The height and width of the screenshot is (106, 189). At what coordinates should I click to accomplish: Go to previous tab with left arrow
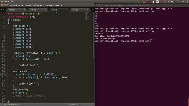2,10
